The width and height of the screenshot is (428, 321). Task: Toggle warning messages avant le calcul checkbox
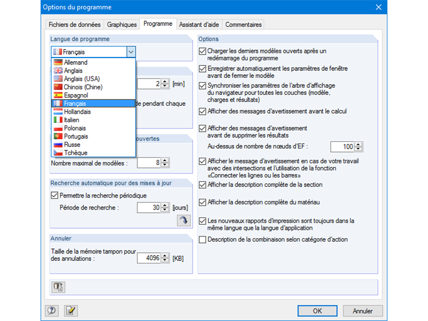point(202,112)
